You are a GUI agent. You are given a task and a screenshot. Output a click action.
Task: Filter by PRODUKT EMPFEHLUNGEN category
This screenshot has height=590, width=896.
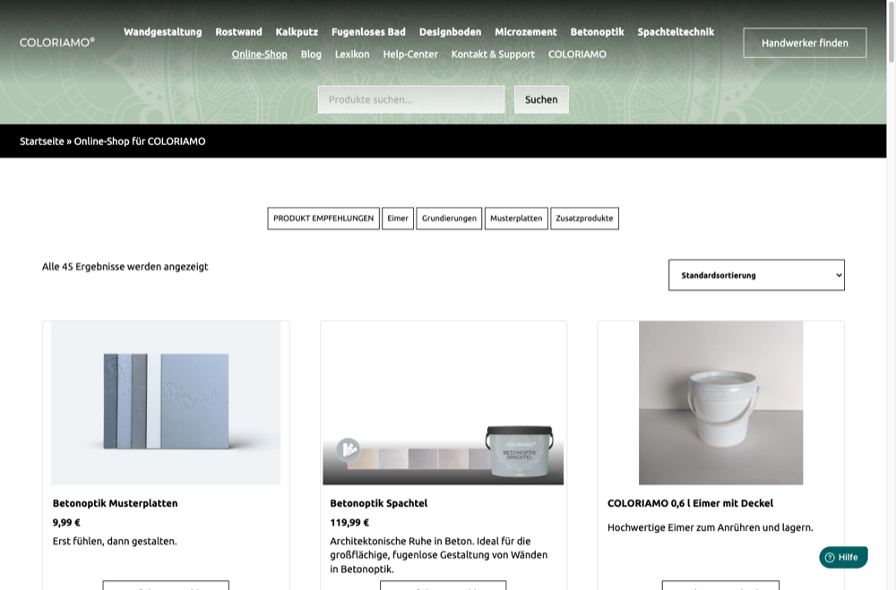pyautogui.click(x=323, y=218)
